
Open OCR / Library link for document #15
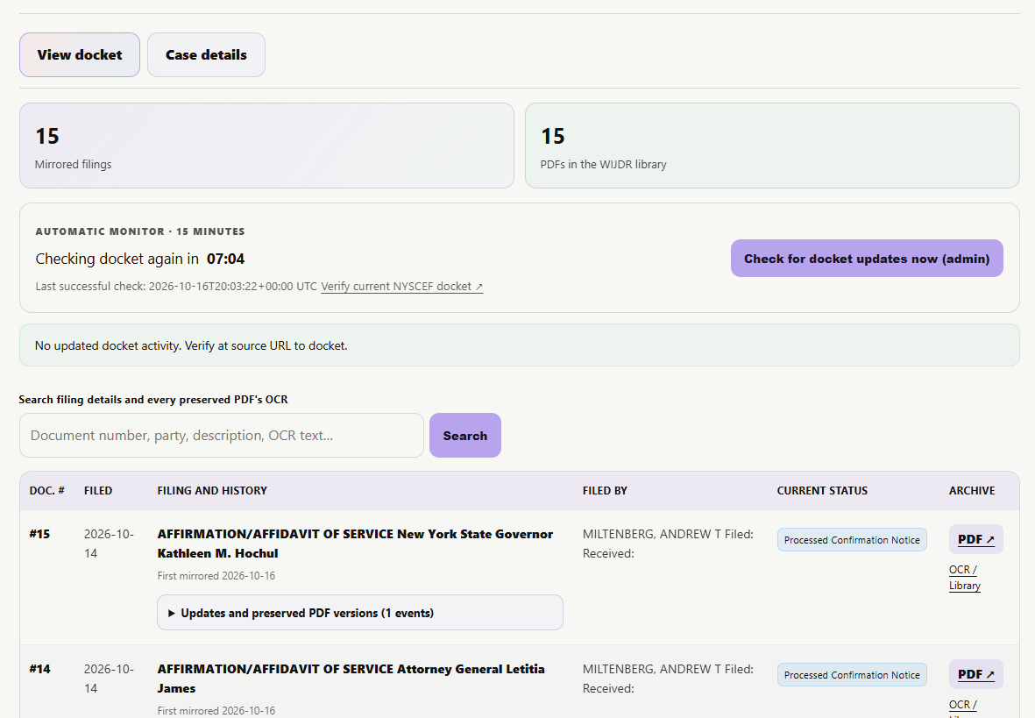click(x=964, y=578)
